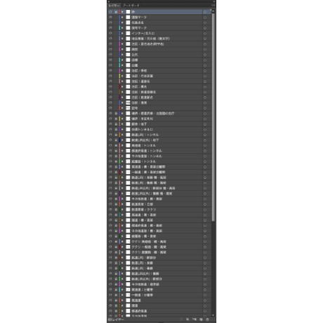The image size is (323, 323).
Task: Unlock the 都道府県道 layer near the bottom
Action: [x=116, y=311]
